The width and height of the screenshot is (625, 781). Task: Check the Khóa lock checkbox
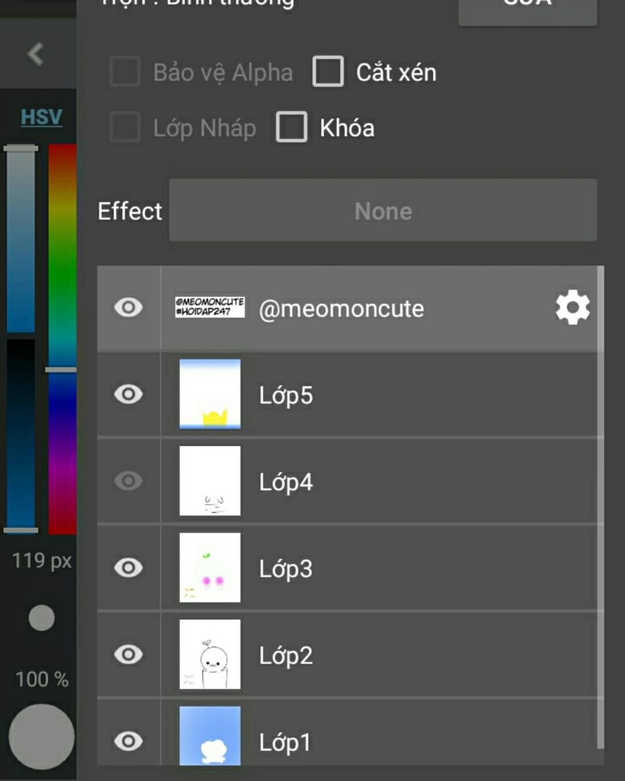click(x=292, y=127)
